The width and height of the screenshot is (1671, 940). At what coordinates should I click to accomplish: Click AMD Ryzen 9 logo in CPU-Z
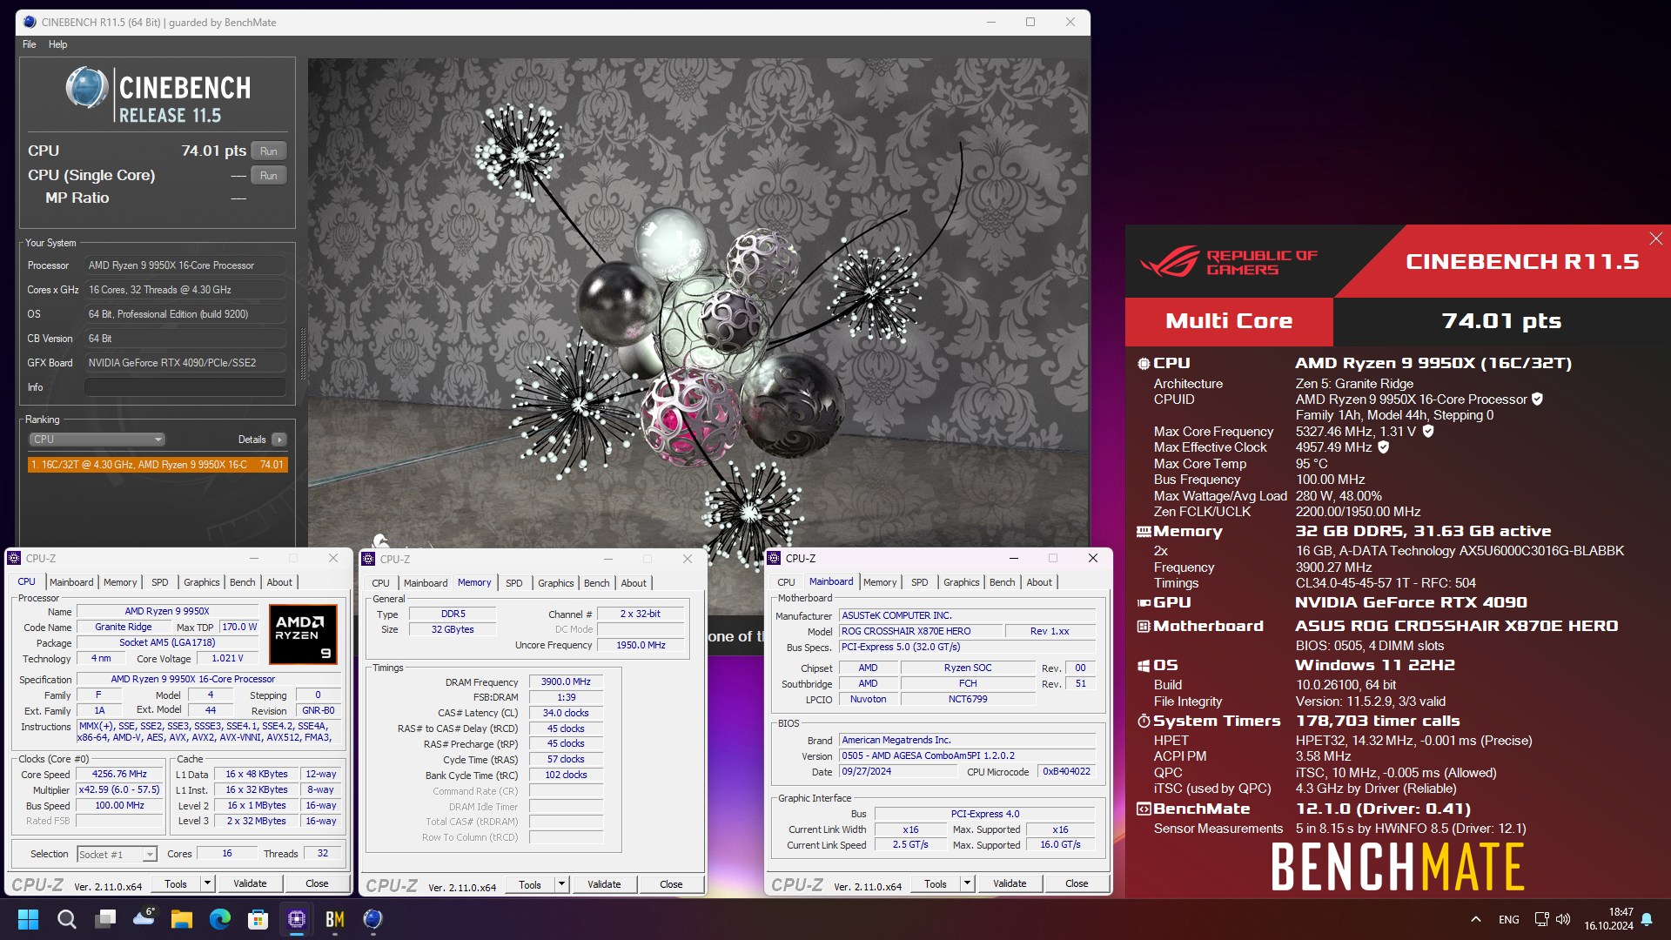[x=302, y=635]
